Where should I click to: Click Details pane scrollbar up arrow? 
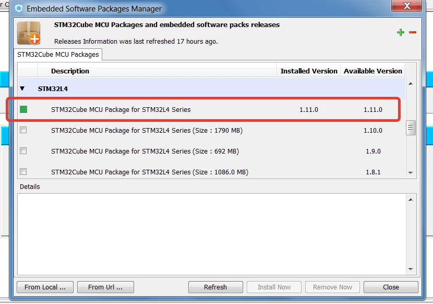[x=411, y=199]
